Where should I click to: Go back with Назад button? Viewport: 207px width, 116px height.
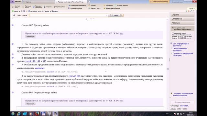[15, 11]
